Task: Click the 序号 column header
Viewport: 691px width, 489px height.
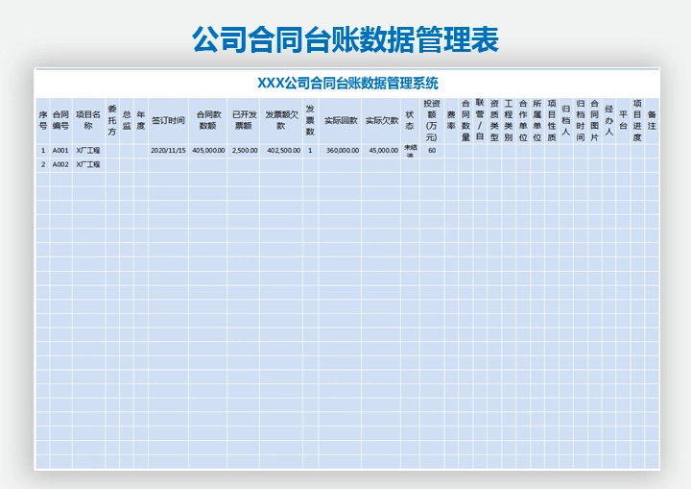Action: click(x=43, y=120)
